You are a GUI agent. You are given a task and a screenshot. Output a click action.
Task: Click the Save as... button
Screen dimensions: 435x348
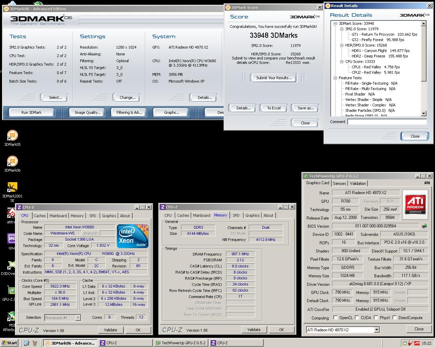306,108
